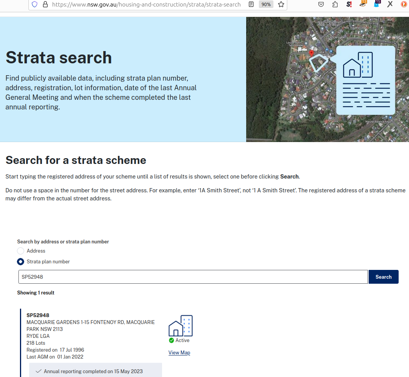The width and height of the screenshot is (409, 377).
Task: Open the View Map link
Action: coord(179,353)
